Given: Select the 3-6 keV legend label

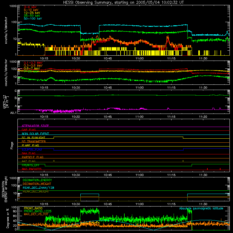Looking at the screenshot, I should [x=30, y=7].
